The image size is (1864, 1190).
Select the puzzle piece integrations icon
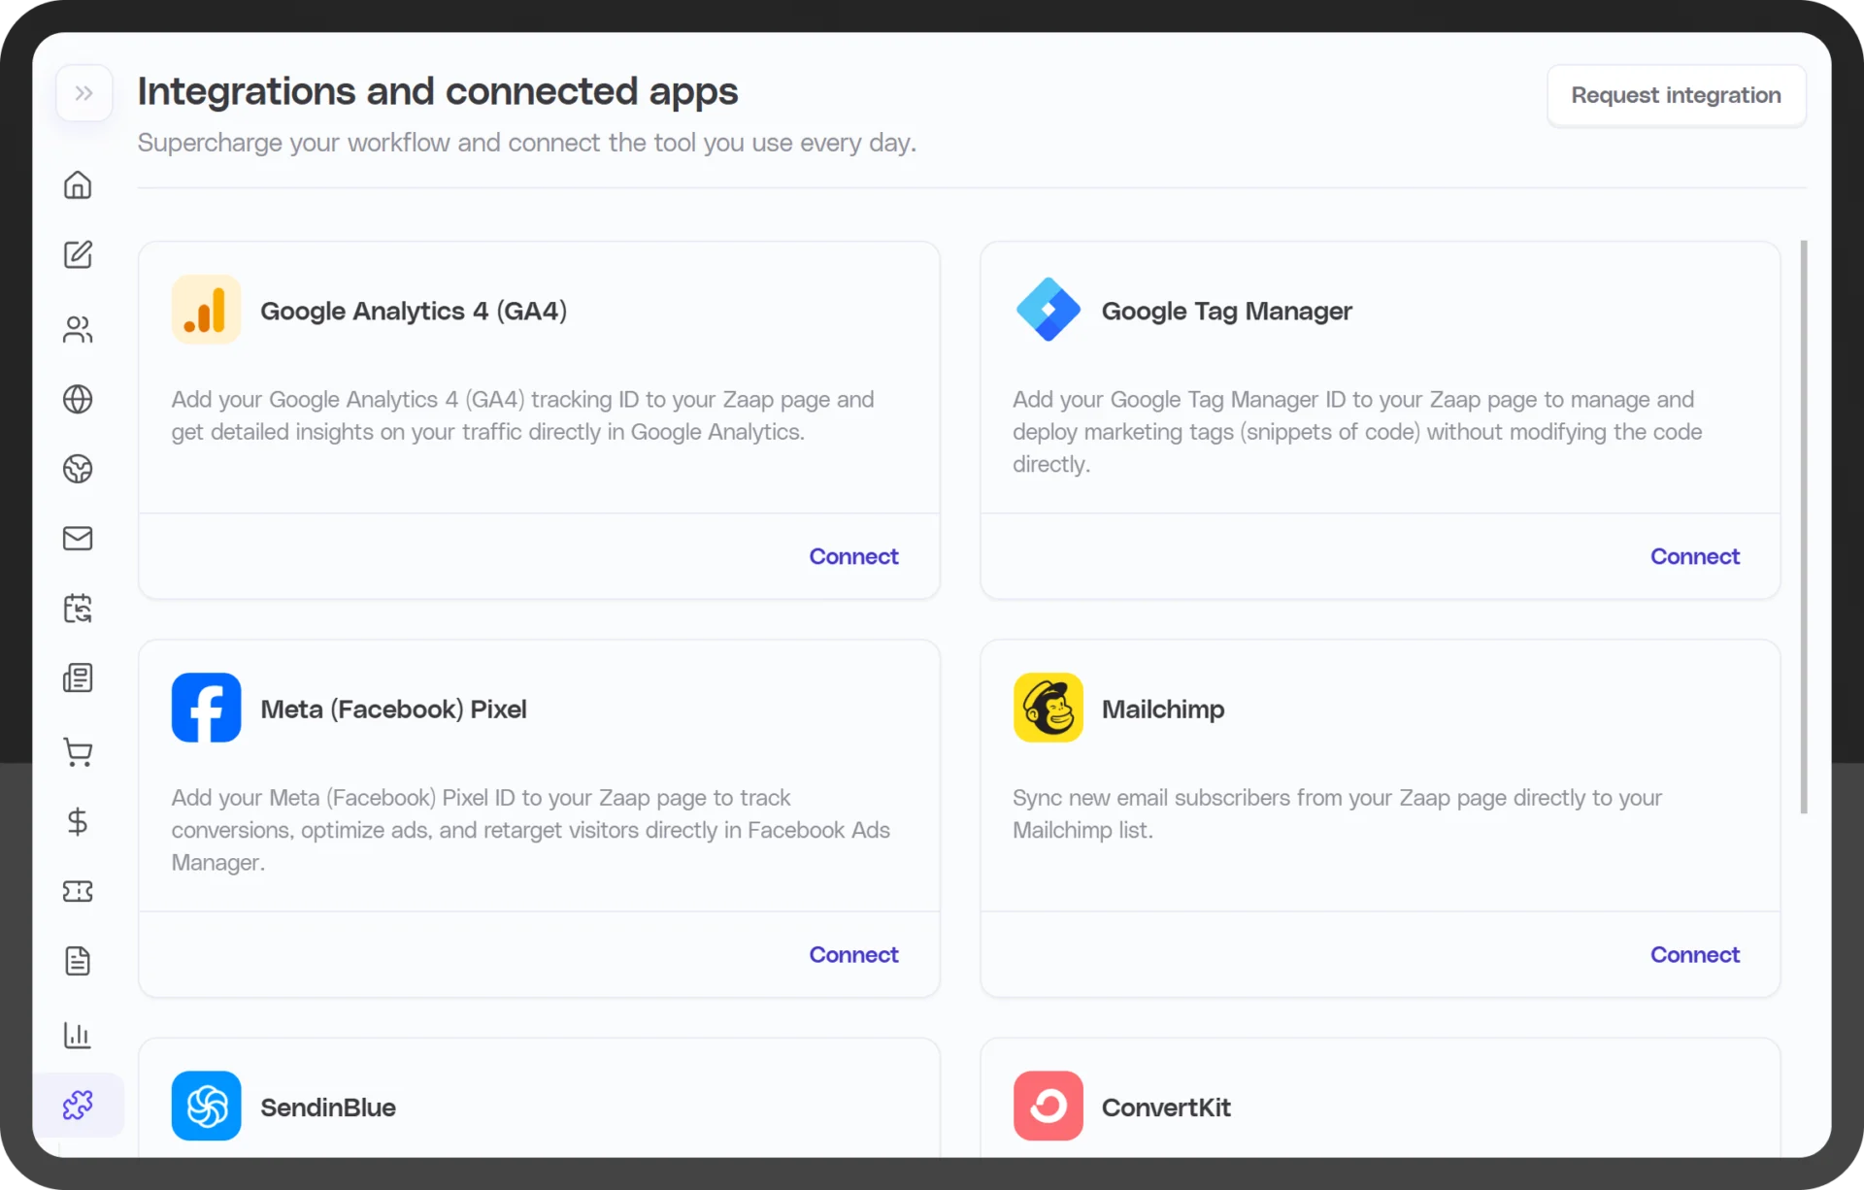[78, 1105]
